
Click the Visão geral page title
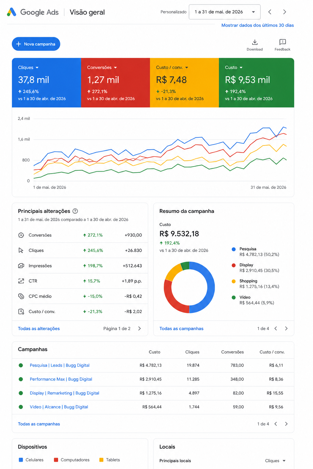[x=87, y=12]
